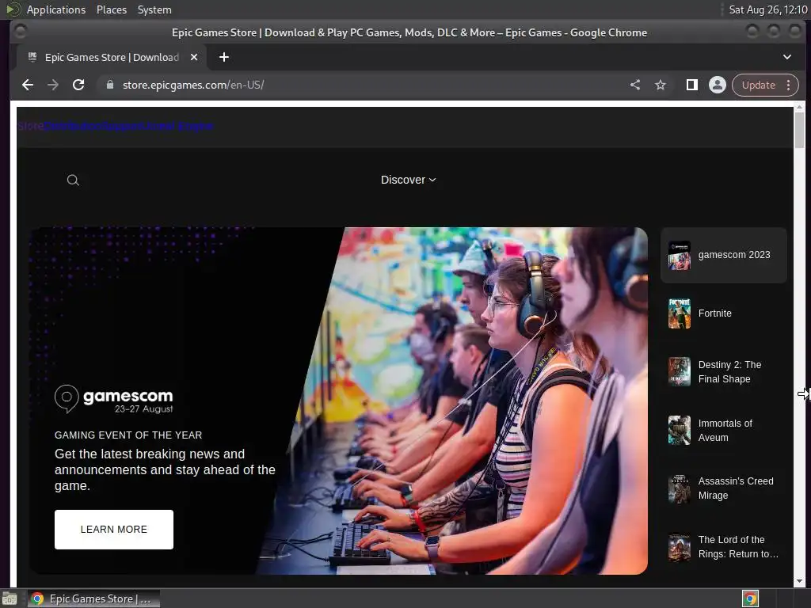Select the Epic Games Store browser tab
The width and height of the screenshot is (811, 608).
111,57
